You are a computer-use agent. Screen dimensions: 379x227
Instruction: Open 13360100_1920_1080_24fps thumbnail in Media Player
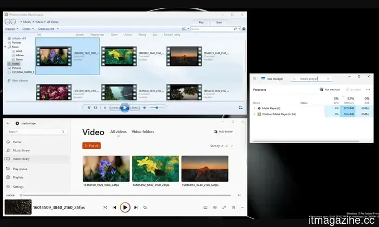click(x=106, y=169)
